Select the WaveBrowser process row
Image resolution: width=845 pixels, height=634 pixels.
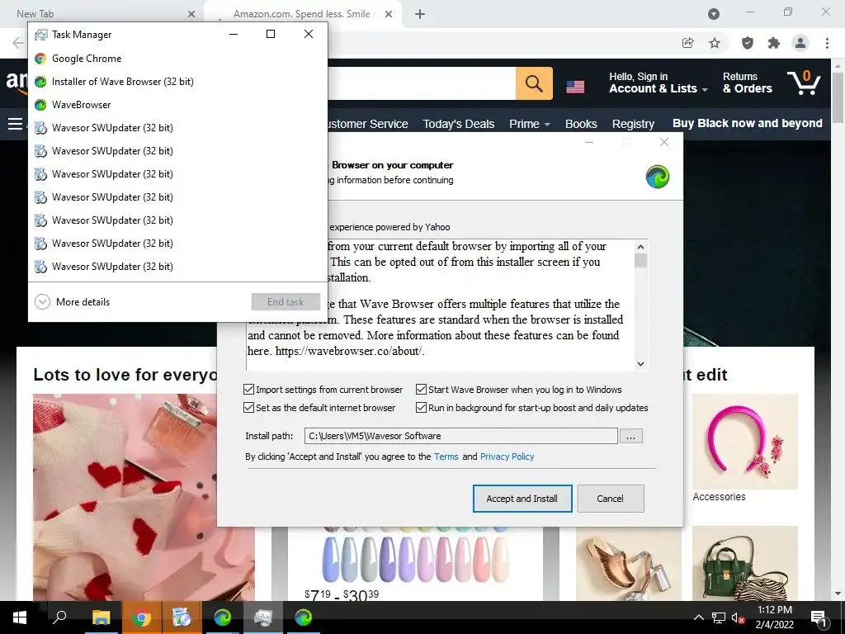click(178, 105)
